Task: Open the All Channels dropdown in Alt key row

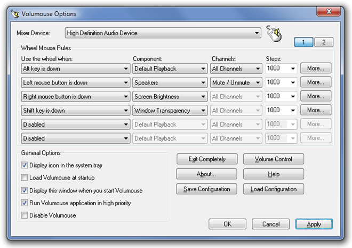Action: point(236,68)
